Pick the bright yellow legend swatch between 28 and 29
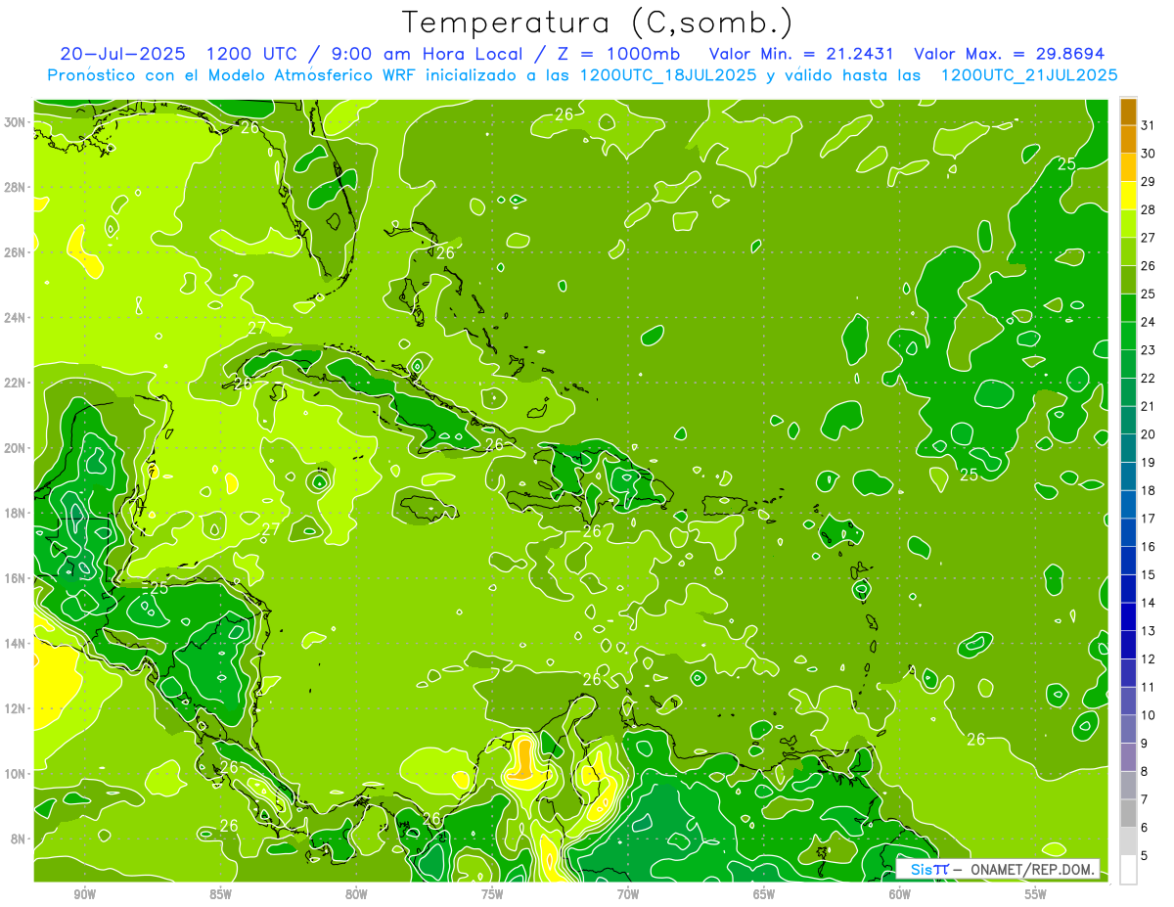1174x907 pixels. (1128, 194)
